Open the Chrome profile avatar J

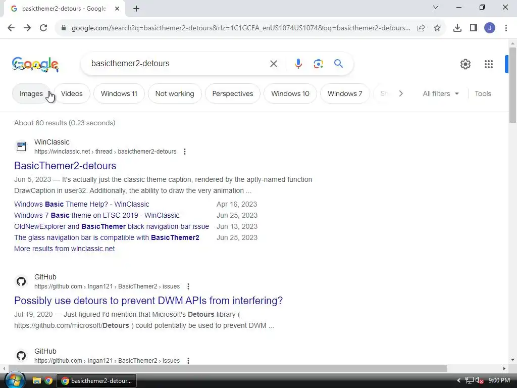(490, 28)
